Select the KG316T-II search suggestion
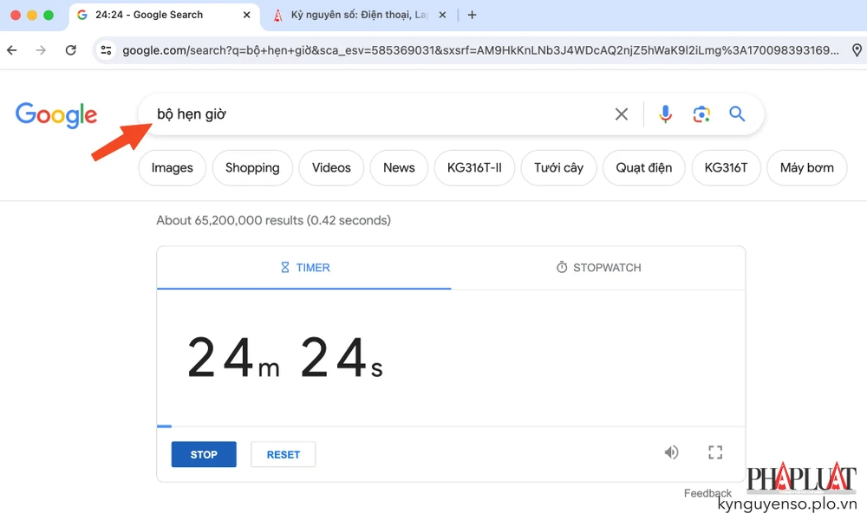The height and width of the screenshot is (520, 867). pos(474,167)
